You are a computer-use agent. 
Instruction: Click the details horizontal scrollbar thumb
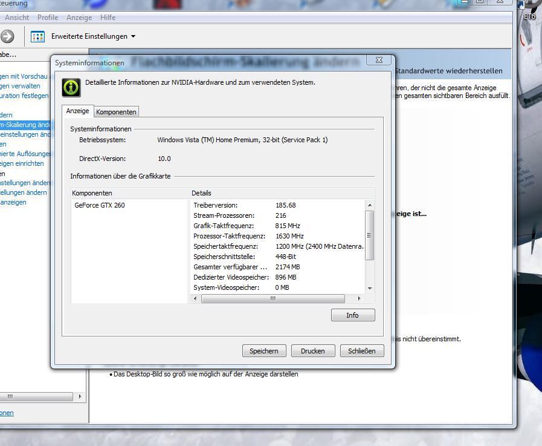click(x=273, y=298)
